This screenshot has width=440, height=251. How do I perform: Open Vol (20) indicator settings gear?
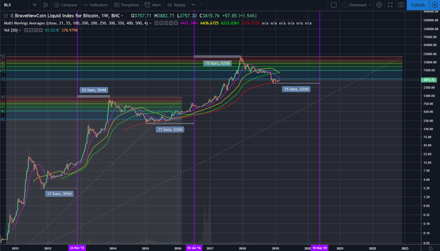(31, 30)
